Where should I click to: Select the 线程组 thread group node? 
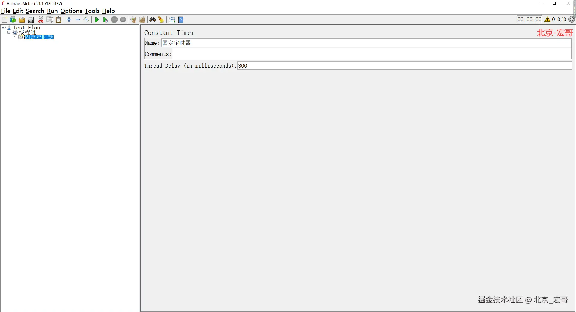tap(27, 32)
